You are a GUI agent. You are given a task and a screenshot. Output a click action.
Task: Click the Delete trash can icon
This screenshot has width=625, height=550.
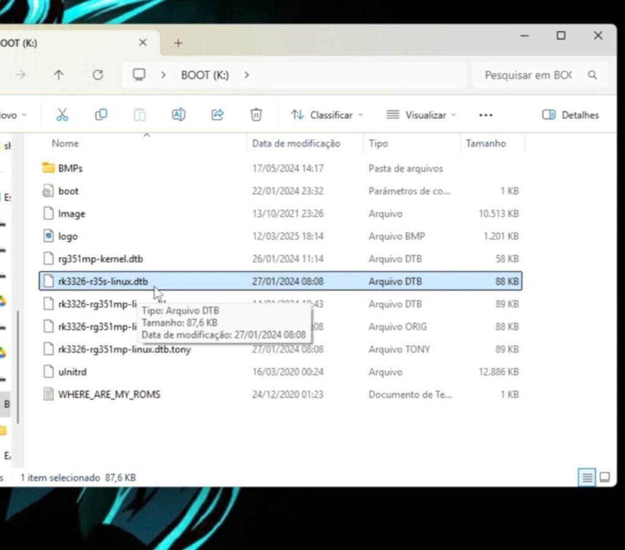pyautogui.click(x=256, y=115)
